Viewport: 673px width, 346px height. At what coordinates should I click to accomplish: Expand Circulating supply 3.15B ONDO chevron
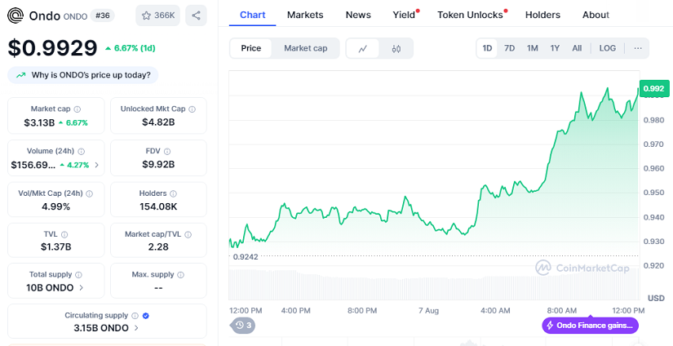pyautogui.click(x=136, y=328)
